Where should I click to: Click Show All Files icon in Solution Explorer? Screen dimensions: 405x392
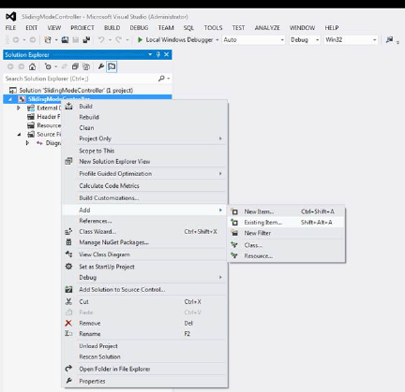(x=86, y=66)
